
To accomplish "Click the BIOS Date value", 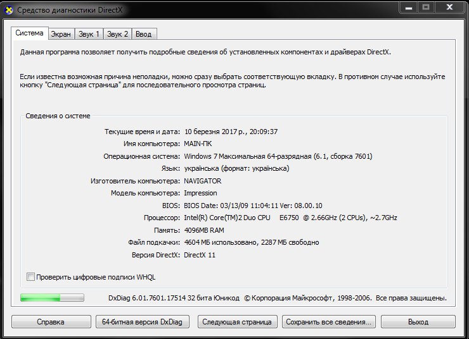I will 253,206.
